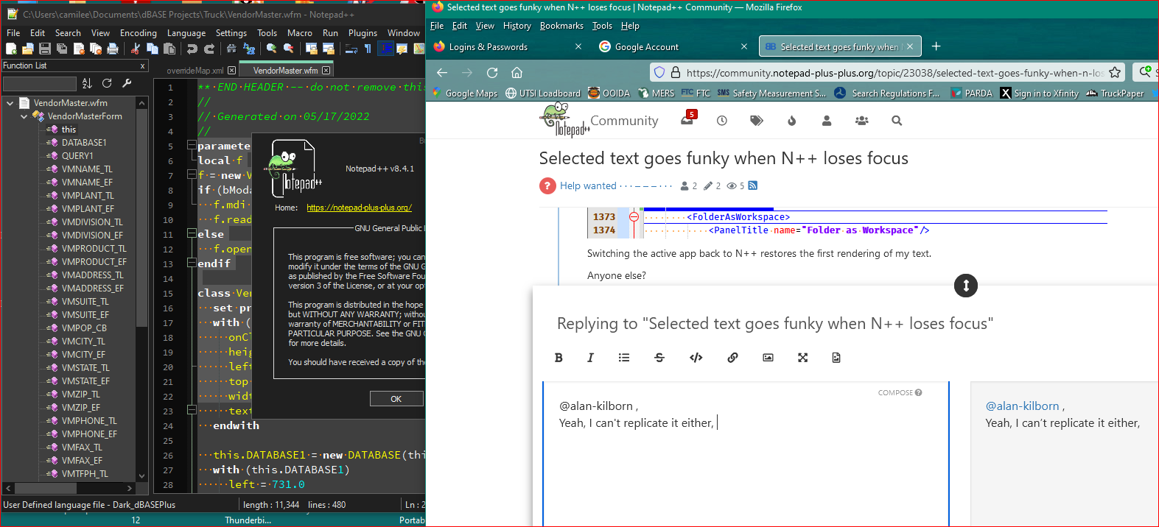Bookmark this page with the star icon

point(1115,72)
